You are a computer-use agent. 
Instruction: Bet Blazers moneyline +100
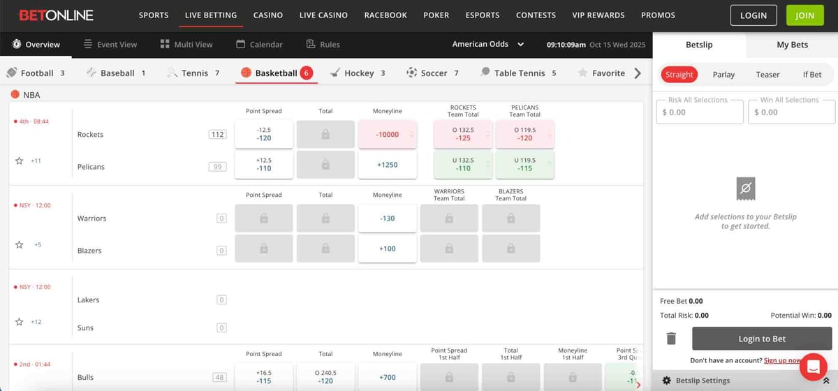click(x=388, y=249)
